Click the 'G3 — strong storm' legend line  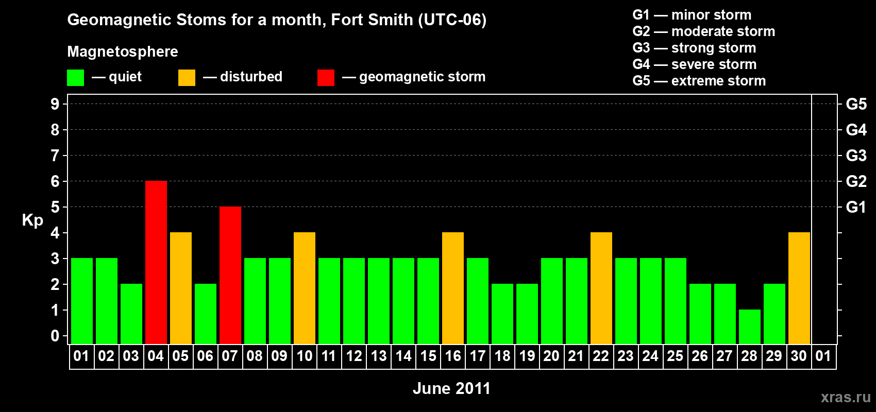[694, 48]
